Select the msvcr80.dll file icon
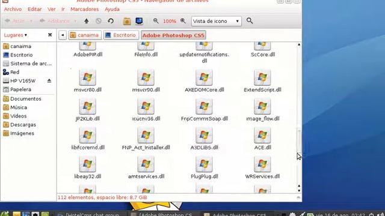This screenshot has height=216, width=385. pyautogui.click(x=88, y=77)
